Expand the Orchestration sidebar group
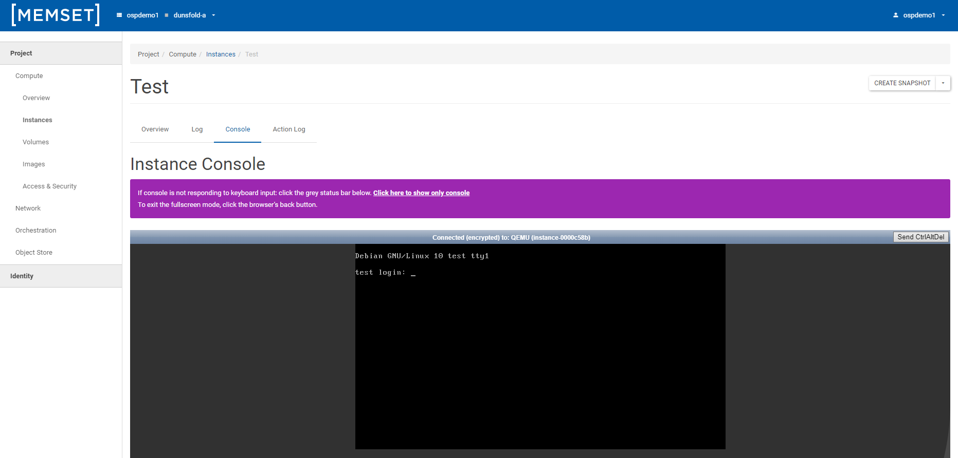Viewport: 958px width, 458px height. pos(61,231)
